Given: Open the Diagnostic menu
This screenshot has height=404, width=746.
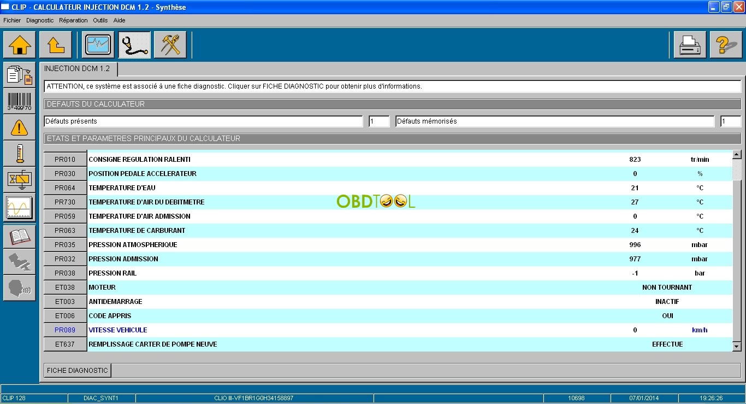Looking at the screenshot, I should click(39, 20).
